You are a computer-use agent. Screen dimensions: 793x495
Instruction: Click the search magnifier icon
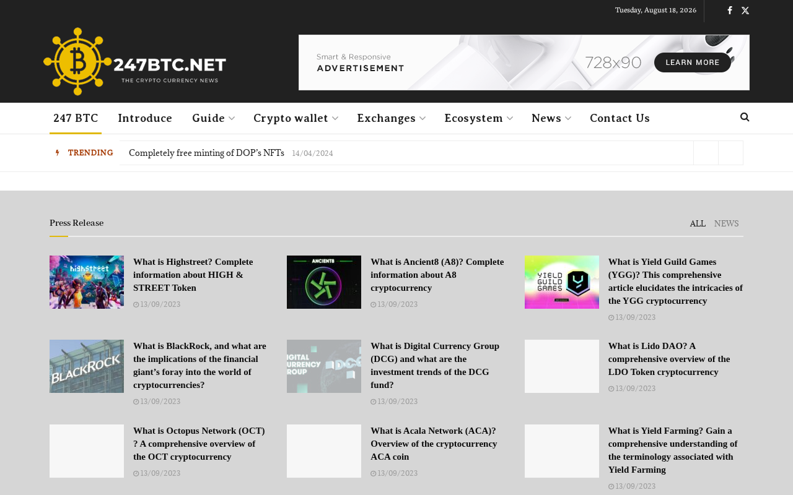(745, 117)
